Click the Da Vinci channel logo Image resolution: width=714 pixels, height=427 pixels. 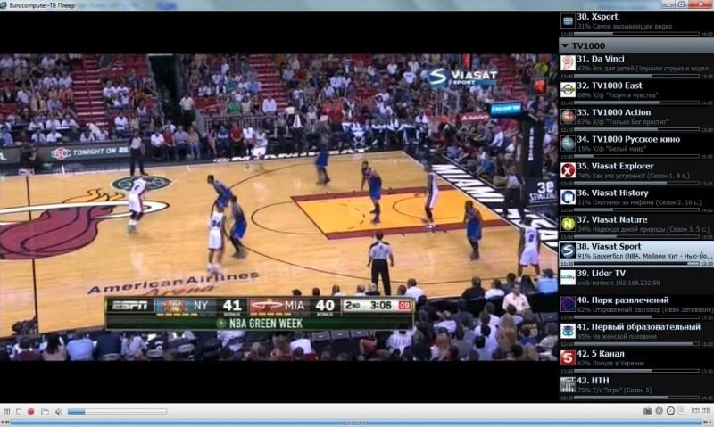click(x=568, y=62)
